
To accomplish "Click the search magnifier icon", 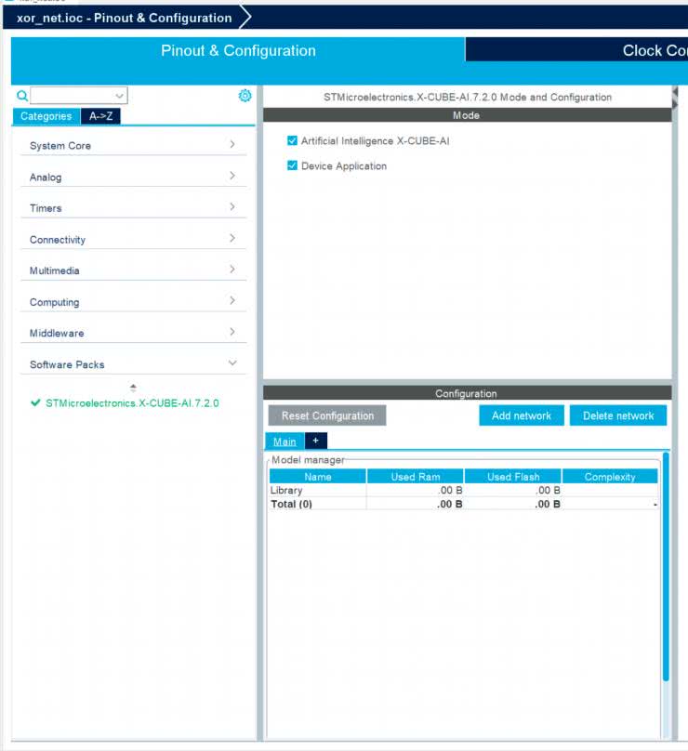I will (22, 96).
